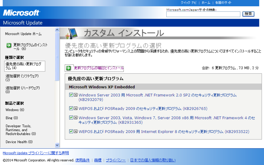Screen dimensions: 264x165
Task: Click sidebar scrollbar down arrow
Action: pos(57,145)
